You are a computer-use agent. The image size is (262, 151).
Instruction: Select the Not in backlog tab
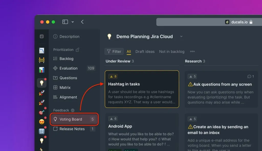pyautogui.click(x=172, y=51)
